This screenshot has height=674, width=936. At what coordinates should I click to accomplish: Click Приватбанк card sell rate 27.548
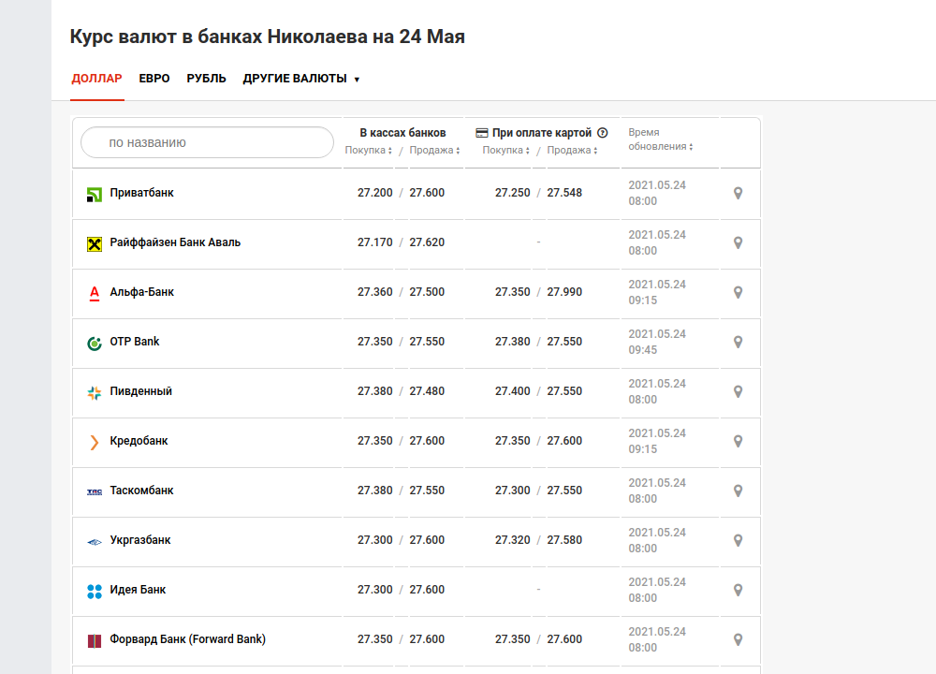coord(564,193)
